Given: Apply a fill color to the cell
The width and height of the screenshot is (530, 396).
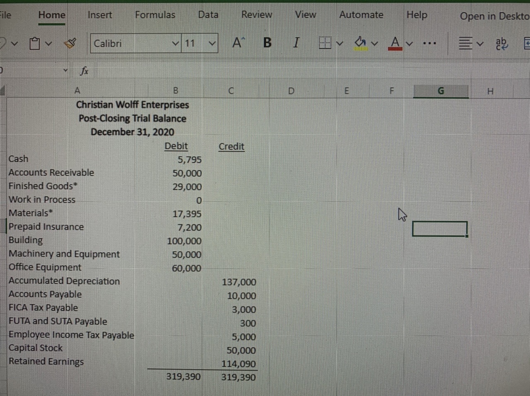Looking at the screenshot, I should point(360,43).
